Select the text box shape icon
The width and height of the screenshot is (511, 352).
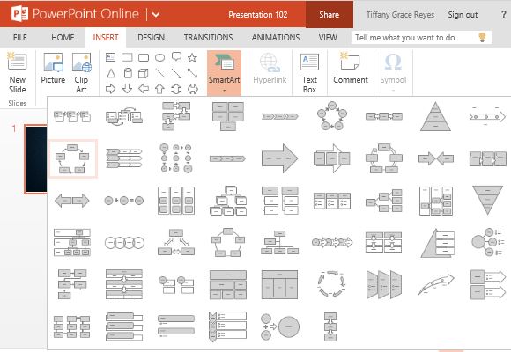pos(110,57)
